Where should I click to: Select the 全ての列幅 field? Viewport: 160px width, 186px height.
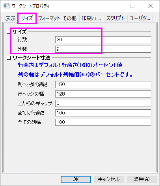103,122
